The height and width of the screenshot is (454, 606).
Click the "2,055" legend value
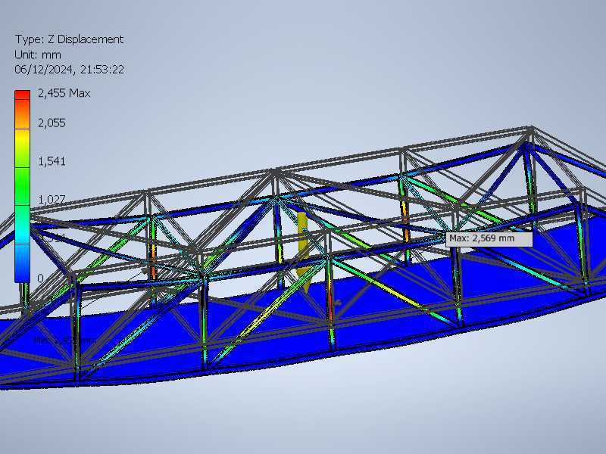pyautogui.click(x=52, y=123)
